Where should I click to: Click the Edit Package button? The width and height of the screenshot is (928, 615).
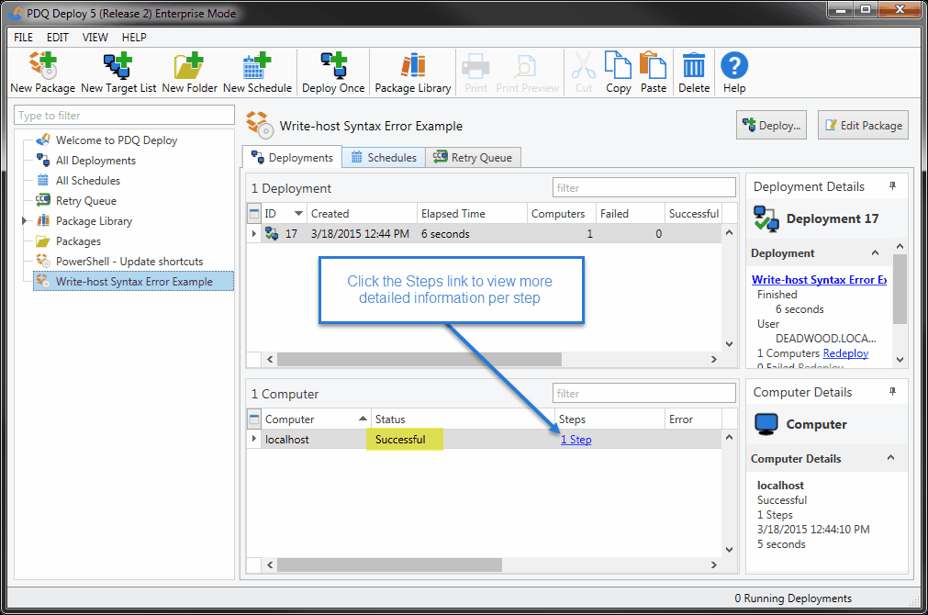863,125
